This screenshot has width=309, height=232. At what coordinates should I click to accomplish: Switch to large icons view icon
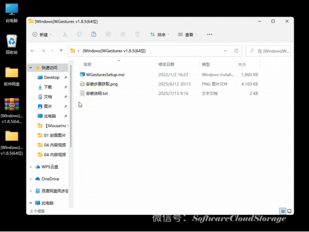(x=289, y=211)
